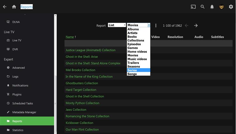Open the cast to device icon
The height and width of the screenshot is (134, 236).
tap(193, 7)
